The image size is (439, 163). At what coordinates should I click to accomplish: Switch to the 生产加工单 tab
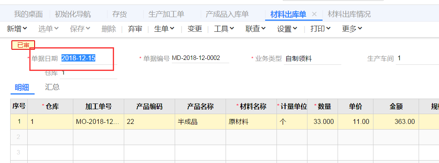point(166,14)
